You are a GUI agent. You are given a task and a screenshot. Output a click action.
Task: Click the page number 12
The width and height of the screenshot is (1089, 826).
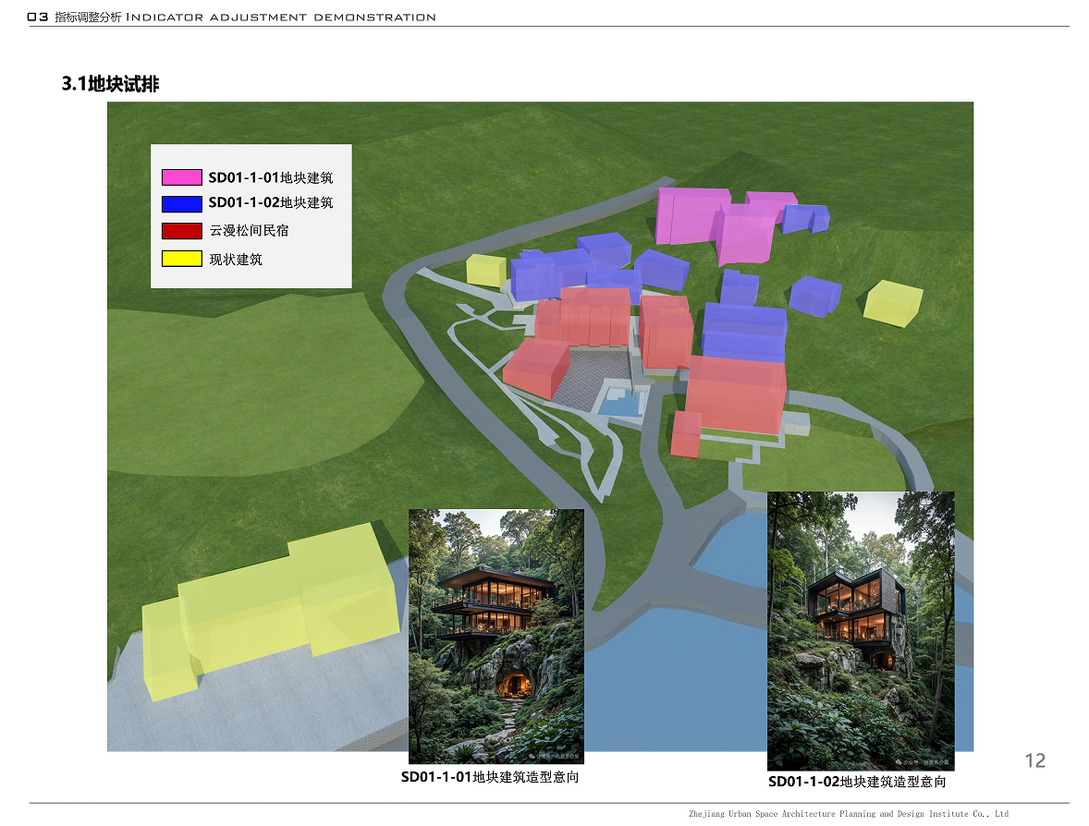(x=1034, y=760)
